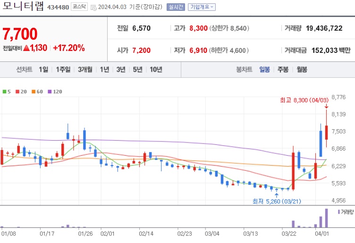Click the high price value 8,300

click(199, 28)
